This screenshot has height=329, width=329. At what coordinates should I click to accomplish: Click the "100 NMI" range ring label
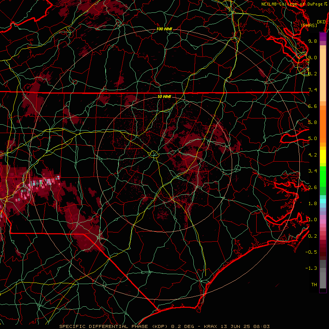click(164, 29)
